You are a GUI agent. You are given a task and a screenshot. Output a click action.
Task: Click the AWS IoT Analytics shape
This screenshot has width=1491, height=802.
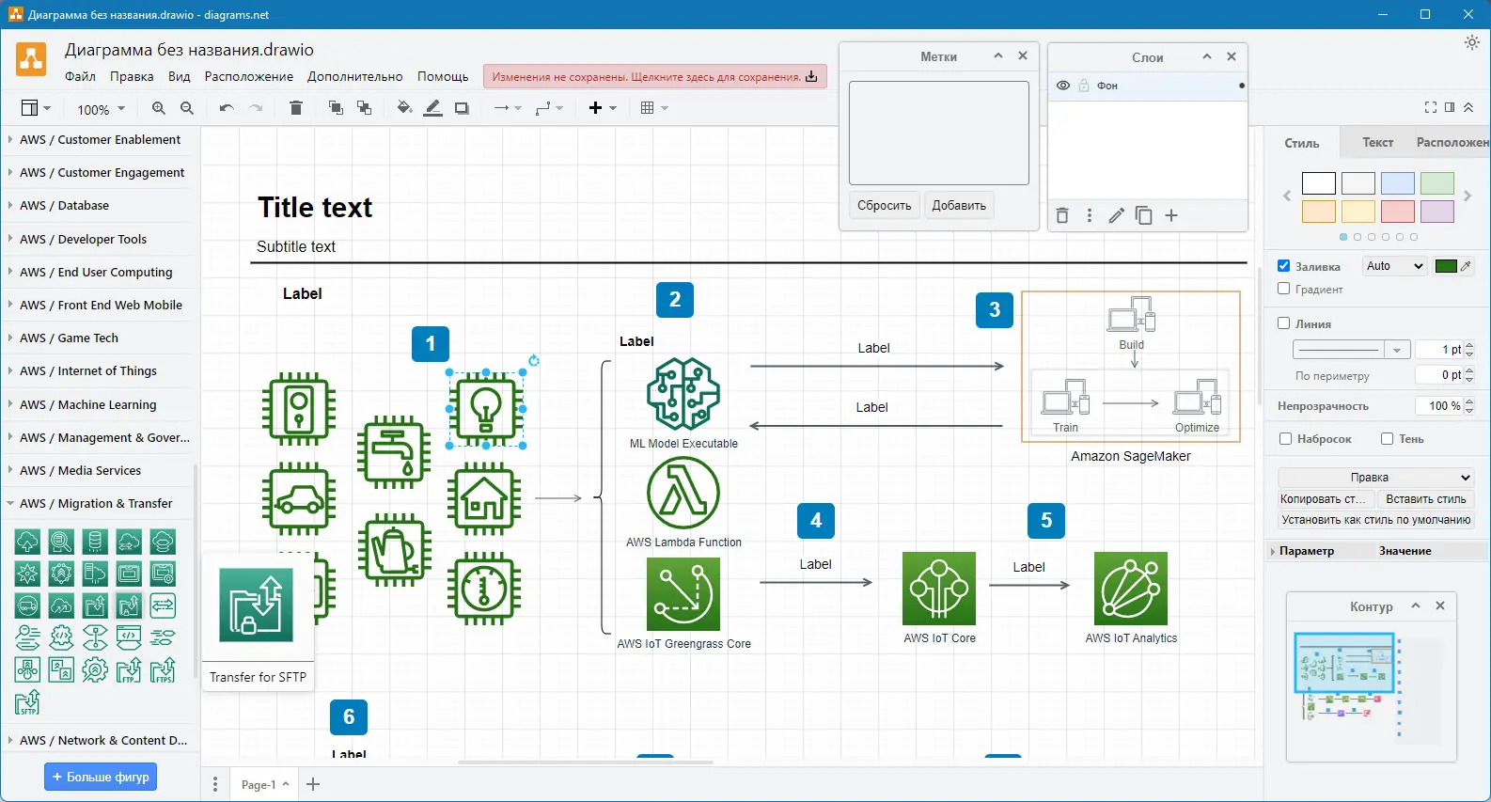click(x=1131, y=589)
